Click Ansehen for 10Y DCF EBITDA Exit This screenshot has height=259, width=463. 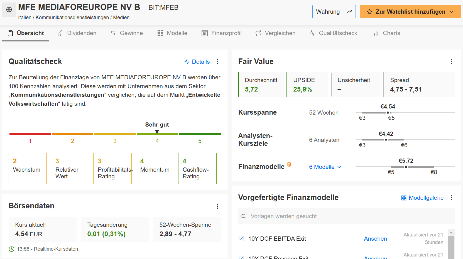pyautogui.click(x=375, y=239)
